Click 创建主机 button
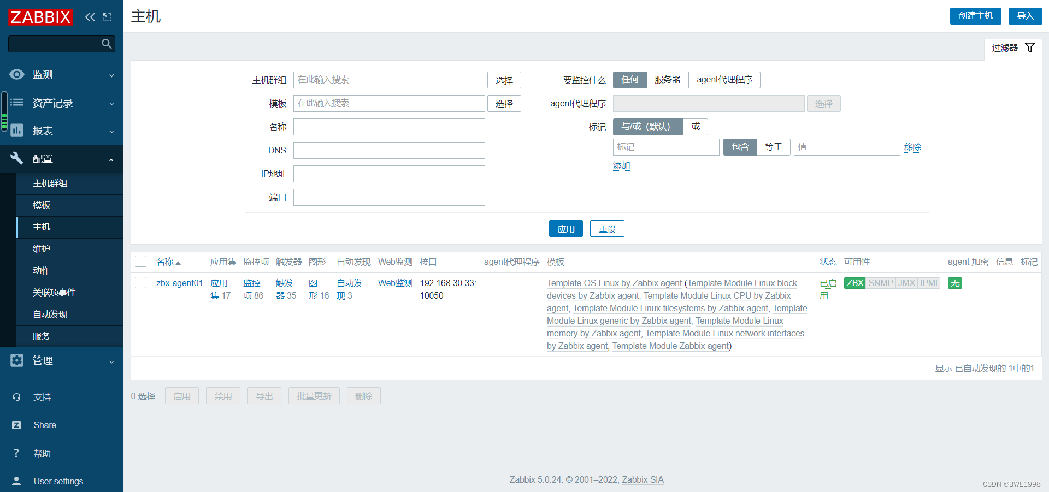The image size is (1049, 492). point(976,16)
